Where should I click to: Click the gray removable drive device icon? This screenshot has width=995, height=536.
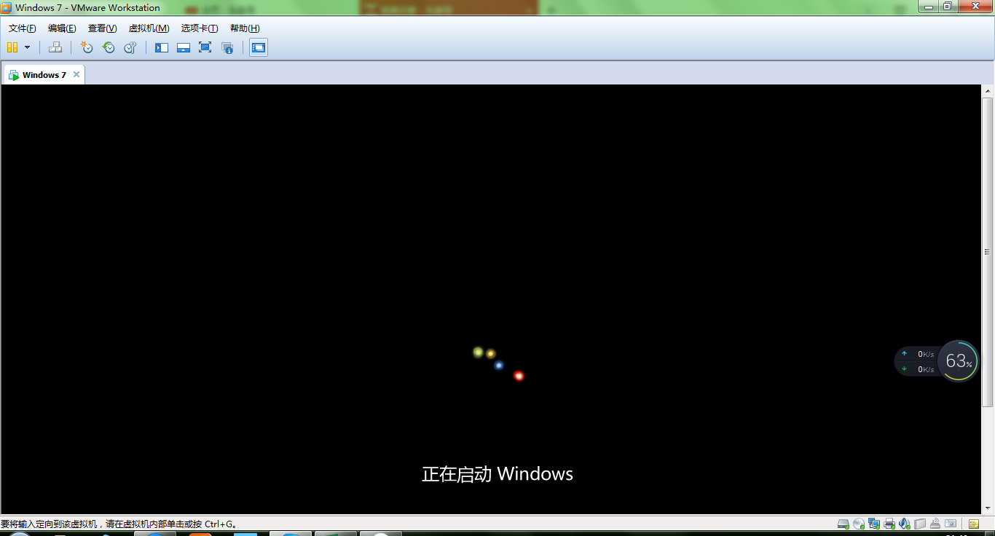[920, 524]
